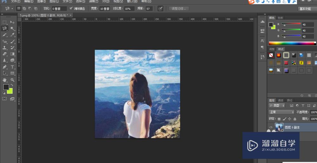Select the Sharpen tool
The width and height of the screenshot is (317, 163).
(x=5, y=60)
